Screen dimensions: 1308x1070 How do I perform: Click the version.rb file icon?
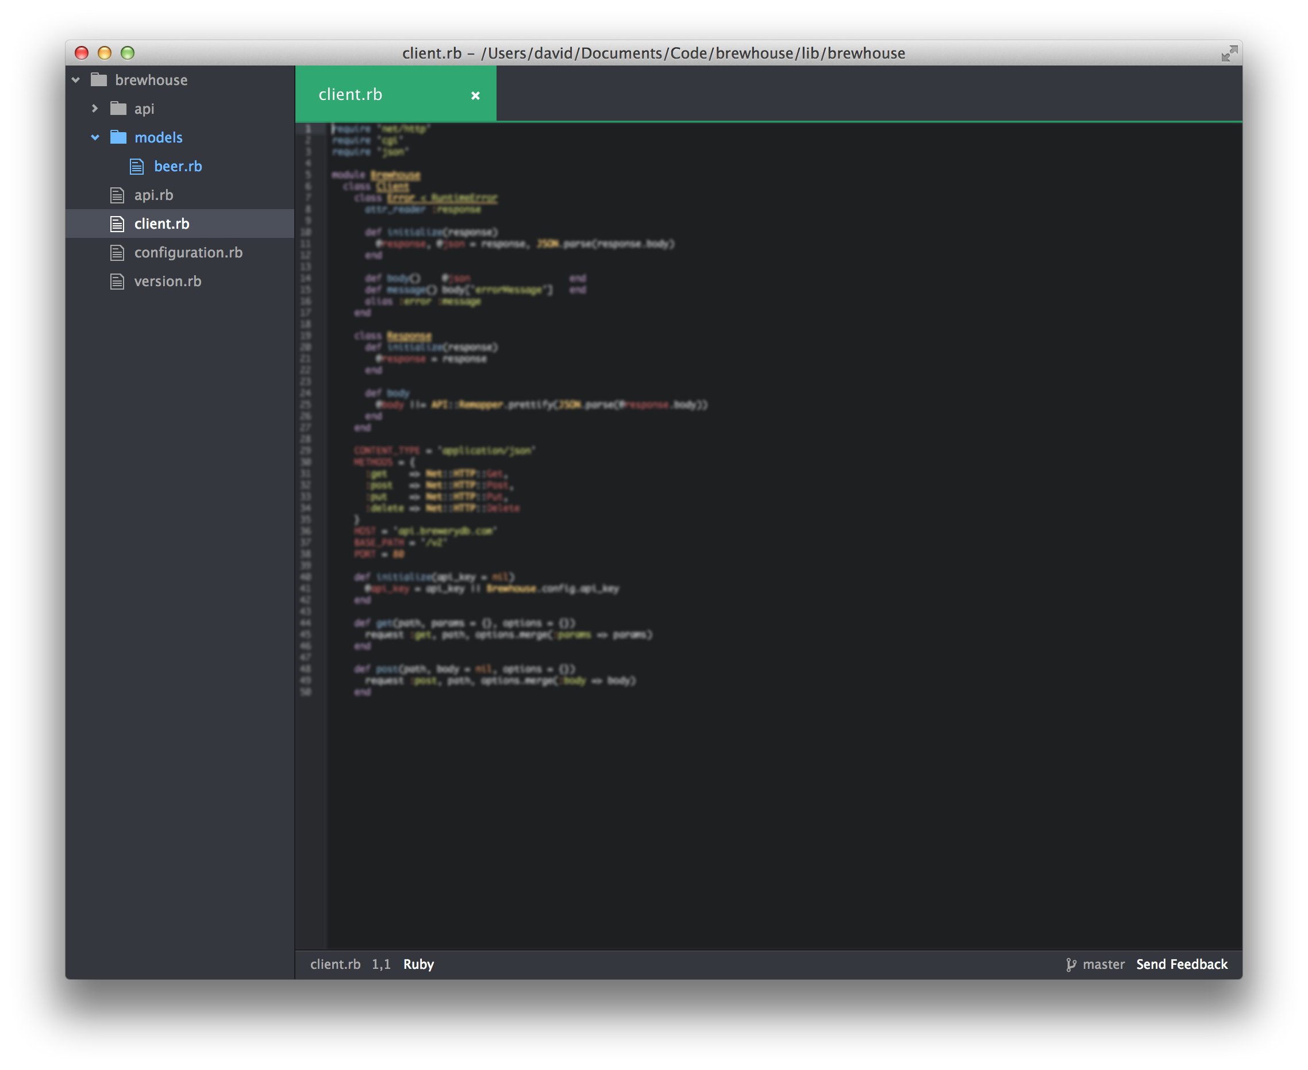tap(117, 282)
